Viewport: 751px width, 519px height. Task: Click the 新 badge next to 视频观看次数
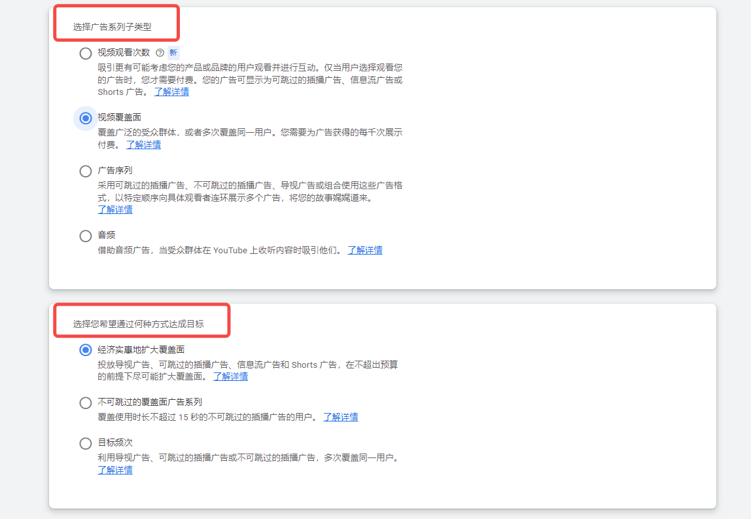click(173, 53)
